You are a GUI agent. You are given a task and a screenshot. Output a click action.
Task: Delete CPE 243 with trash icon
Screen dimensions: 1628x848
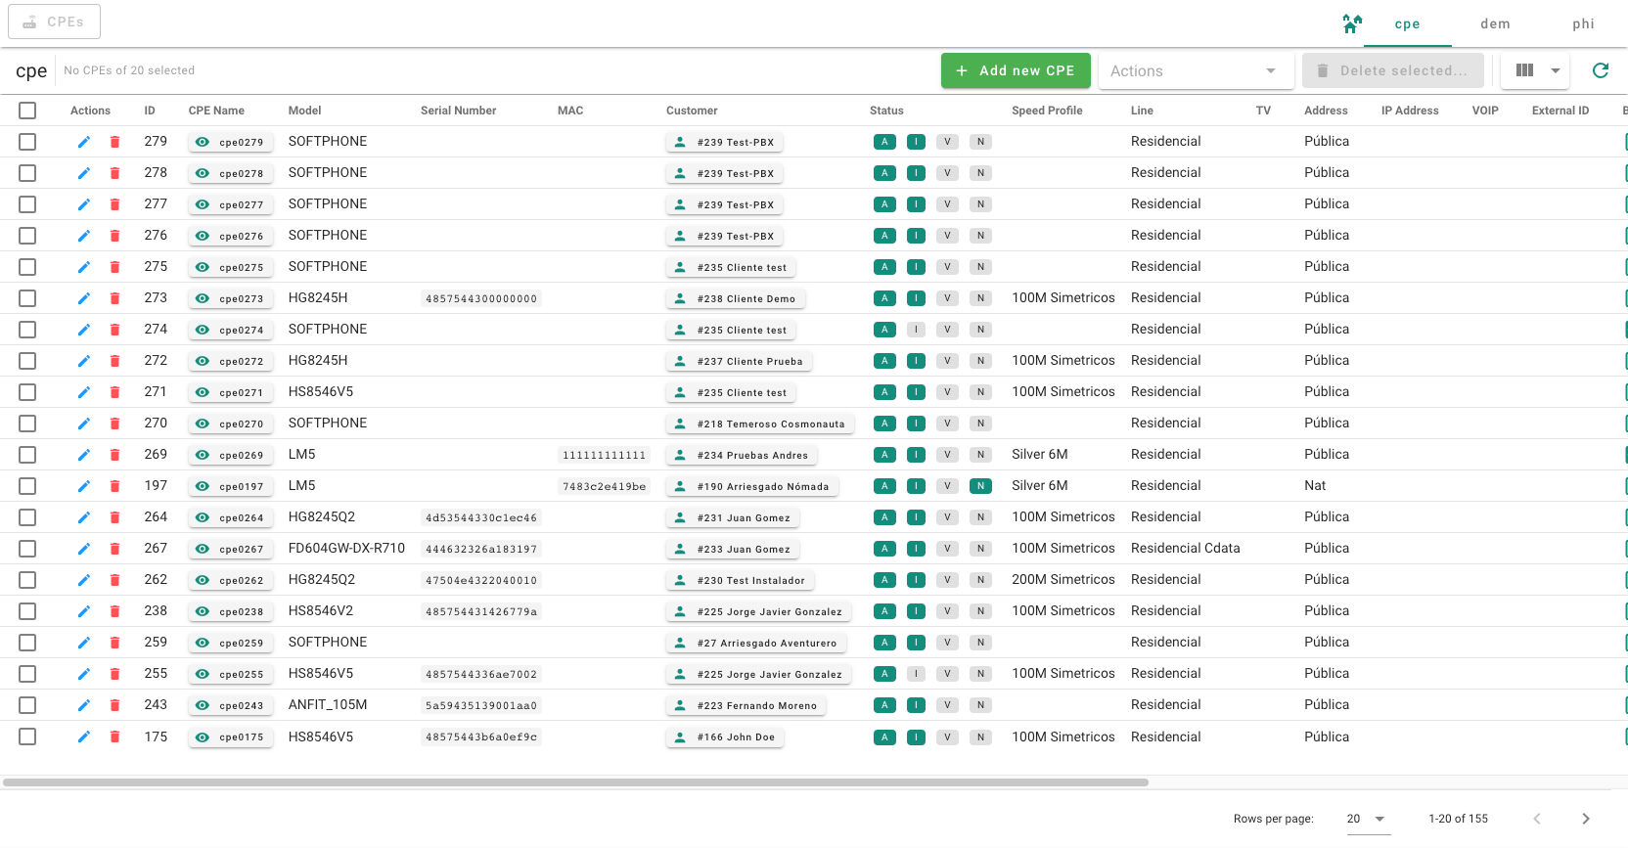114,705
